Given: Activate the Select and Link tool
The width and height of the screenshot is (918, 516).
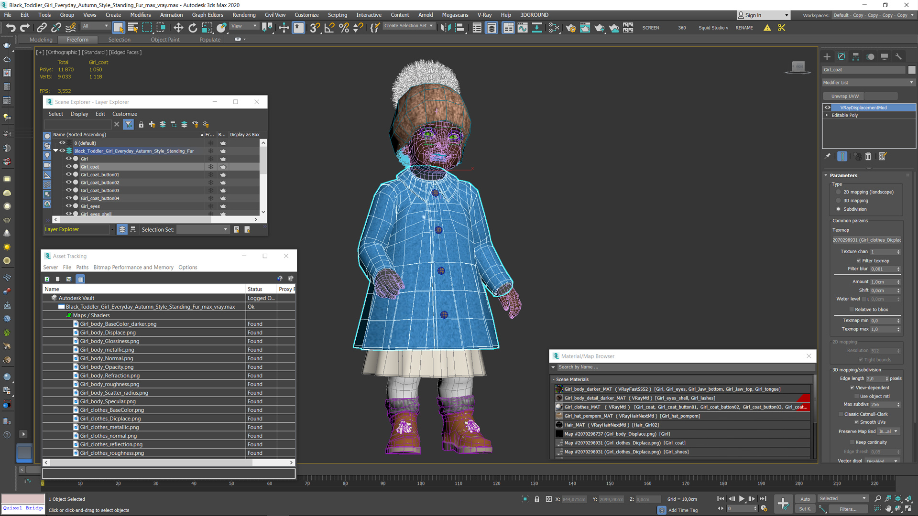Looking at the screenshot, I should (x=42, y=28).
